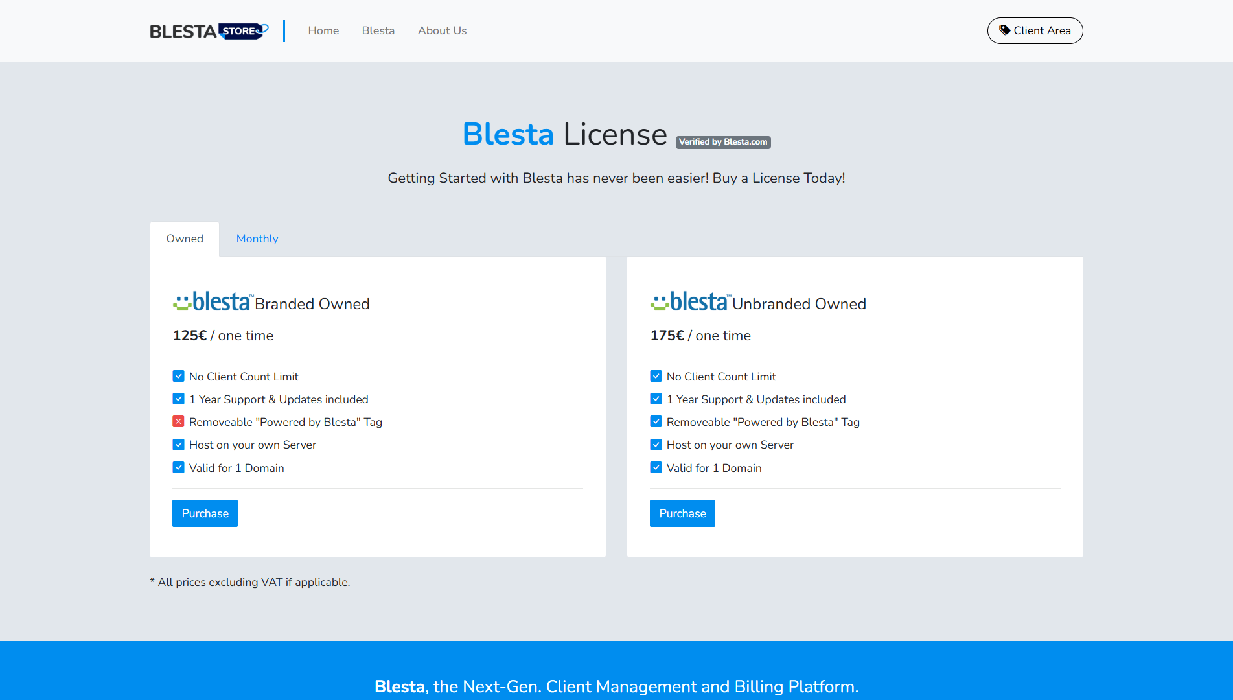Purchase the Unbranded Owned license

click(x=682, y=513)
